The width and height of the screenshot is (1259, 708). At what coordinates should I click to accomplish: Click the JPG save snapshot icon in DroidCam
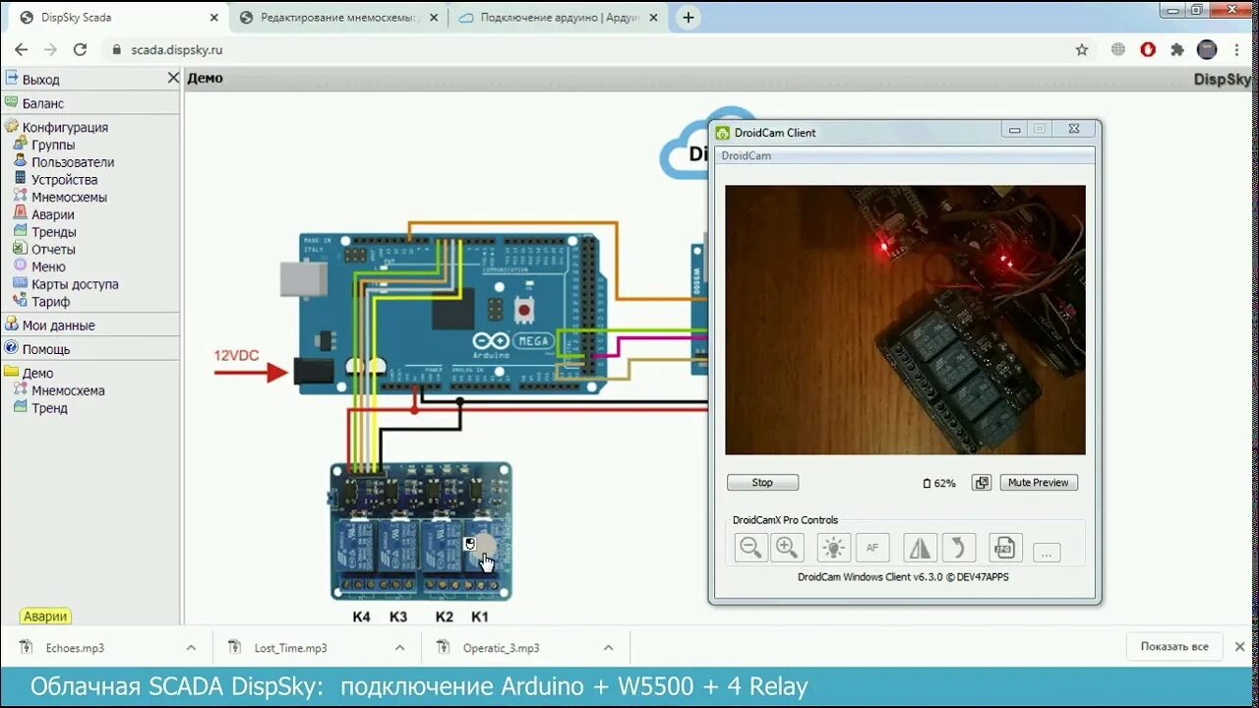[x=1006, y=548]
